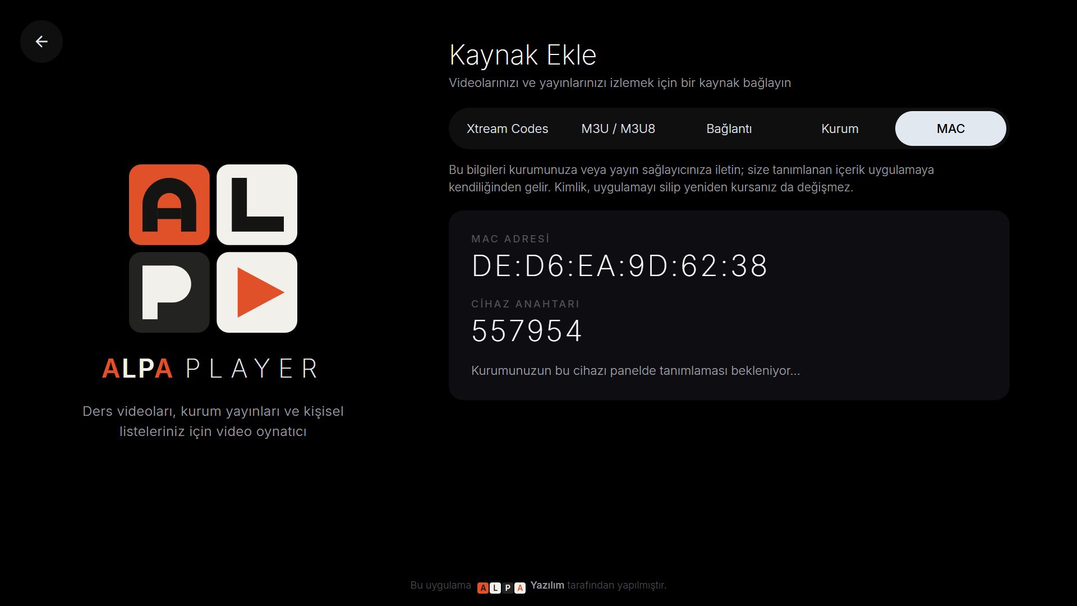Click the subtitle 'Videolarınızı ve yayınlarınızı izlemek...'
1077x606 pixels.
(x=620, y=82)
